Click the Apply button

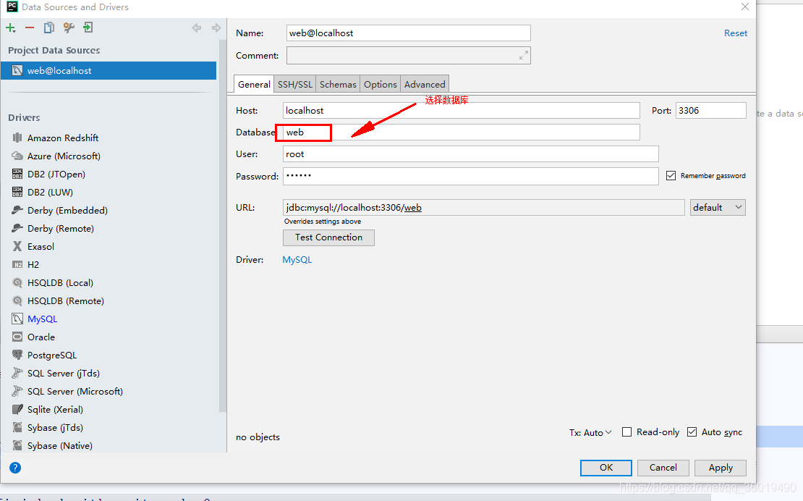[x=721, y=468]
